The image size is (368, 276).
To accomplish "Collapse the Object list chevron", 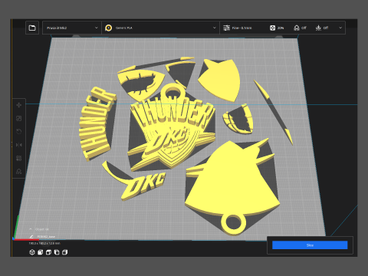I will tap(31, 229).
